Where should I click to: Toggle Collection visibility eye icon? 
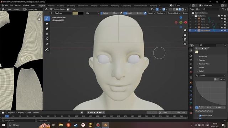pyautogui.click(x=222, y=16)
